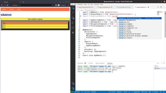Click the browser back arrow
The image size is (166, 93).
[2, 5]
